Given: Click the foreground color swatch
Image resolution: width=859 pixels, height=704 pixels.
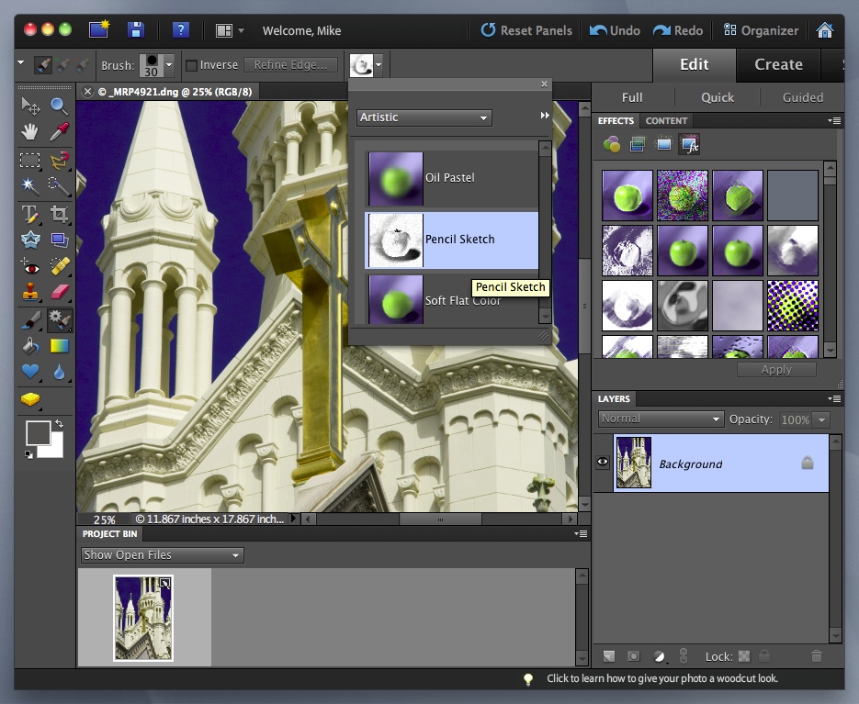Looking at the screenshot, I should point(38,432).
